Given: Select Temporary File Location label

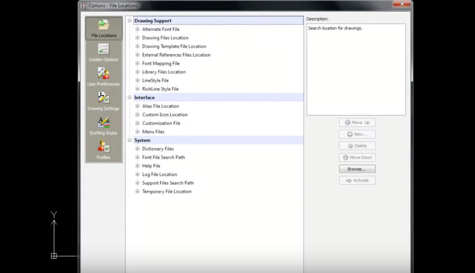Looking at the screenshot, I should [x=167, y=192].
